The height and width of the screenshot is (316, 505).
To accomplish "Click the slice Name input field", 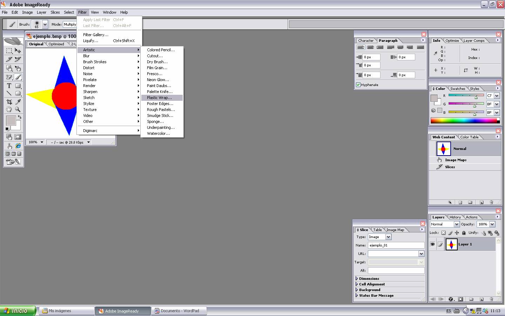I will pos(396,245).
